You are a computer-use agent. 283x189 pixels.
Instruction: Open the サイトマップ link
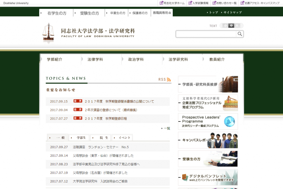pos(232,12)
